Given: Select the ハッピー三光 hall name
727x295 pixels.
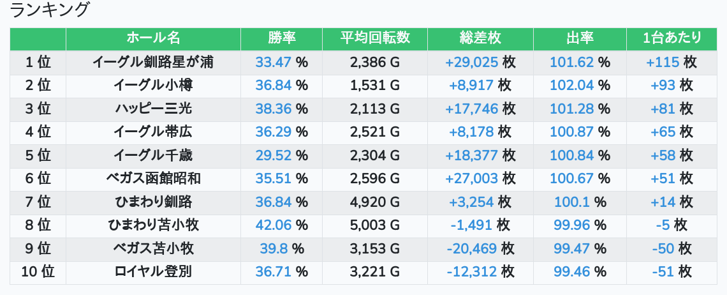Looking at the screenshot, I should (x=153, y=109).
